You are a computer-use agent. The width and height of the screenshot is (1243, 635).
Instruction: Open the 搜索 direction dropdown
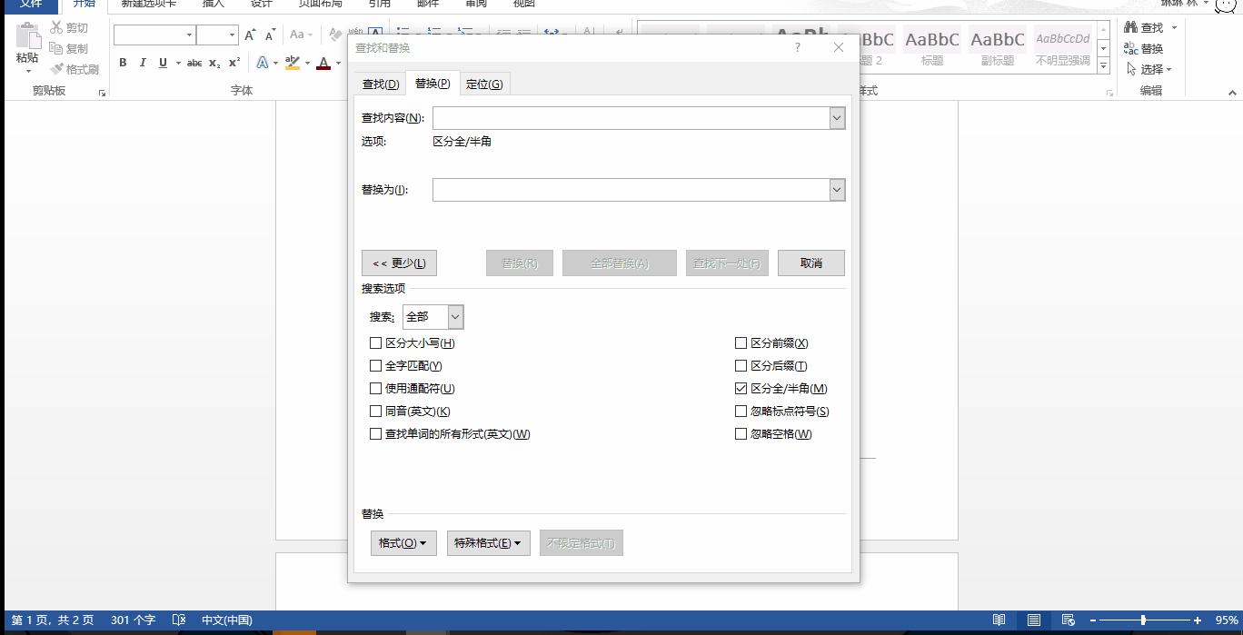(x=454, y=316)
